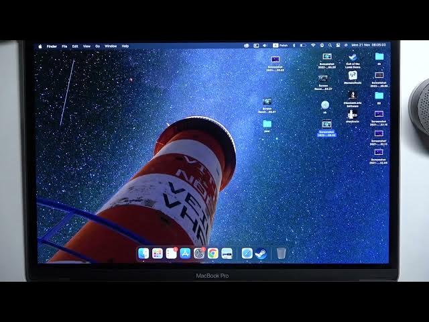Open Launchpad in the Dock

[x=158, y=254]
